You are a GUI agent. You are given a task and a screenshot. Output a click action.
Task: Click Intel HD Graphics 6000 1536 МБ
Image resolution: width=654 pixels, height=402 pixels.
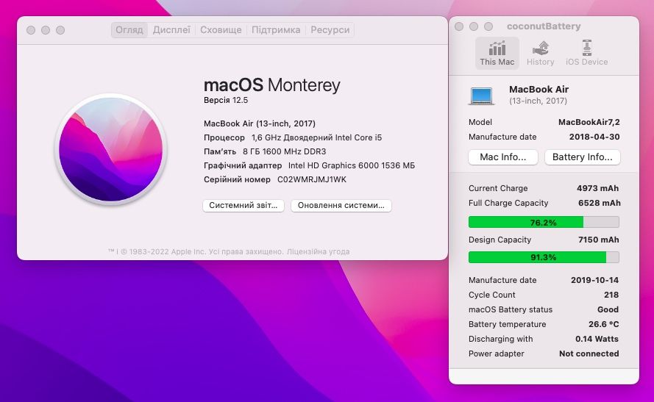pyautogui.click(x=352, y=165)
